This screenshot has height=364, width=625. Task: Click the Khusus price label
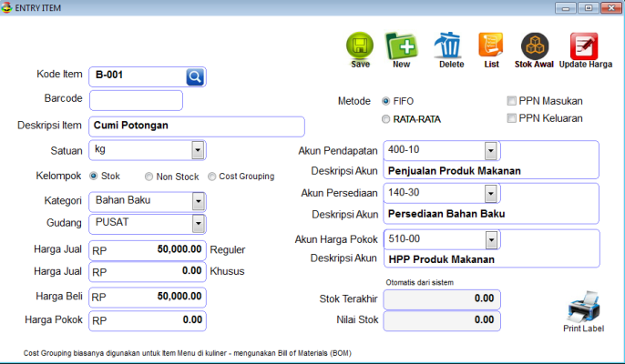point(227,271)
